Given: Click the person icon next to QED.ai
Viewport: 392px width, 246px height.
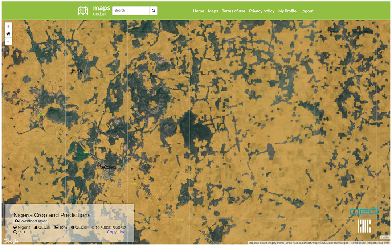Looking at the screenshot, I should tap(36, 227).
